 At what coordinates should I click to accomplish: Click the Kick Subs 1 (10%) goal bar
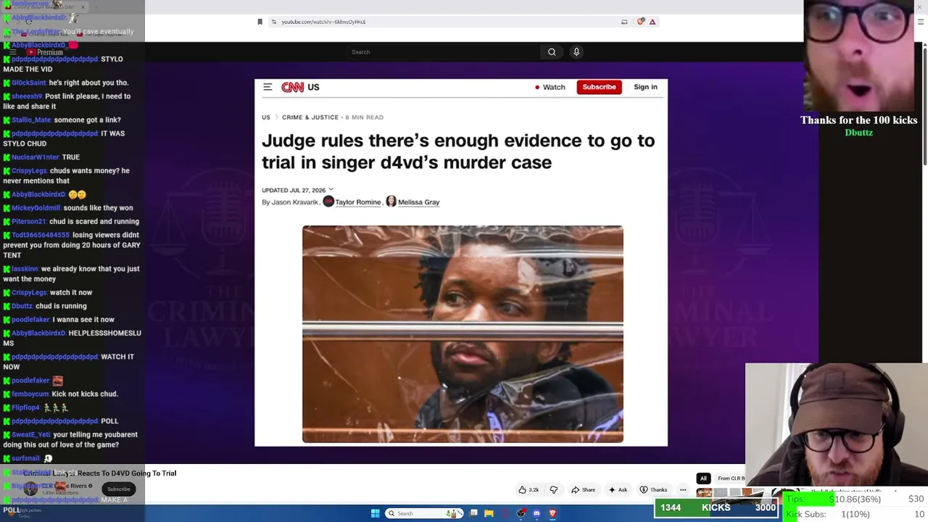coord(855,515)
